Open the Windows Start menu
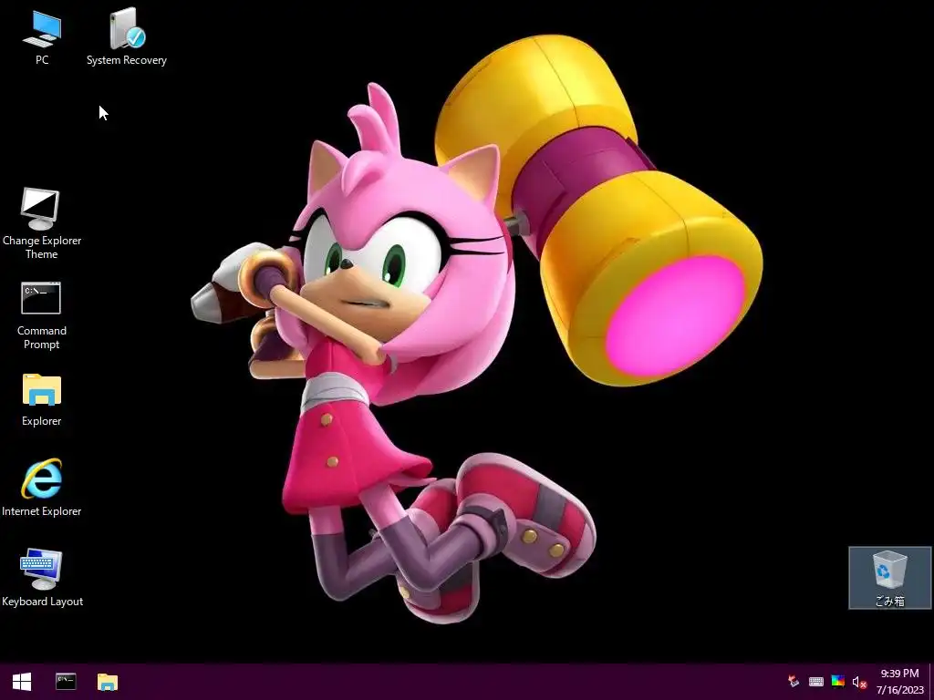 tap(22, 682)
